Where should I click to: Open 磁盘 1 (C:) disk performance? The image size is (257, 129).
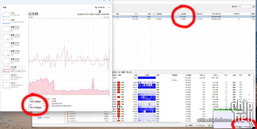click(x=6, y=37)
